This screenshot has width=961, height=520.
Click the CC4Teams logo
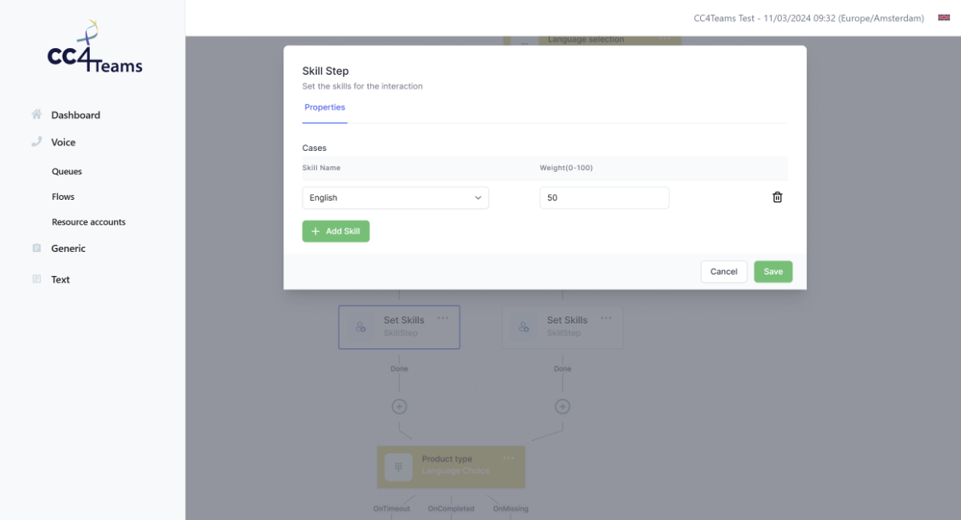[x=95, y=47]
